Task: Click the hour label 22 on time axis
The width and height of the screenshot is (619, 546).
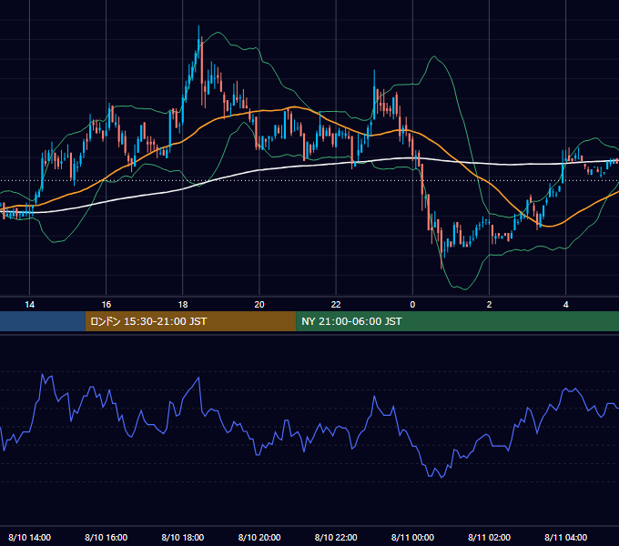Action: pos(336,305)
